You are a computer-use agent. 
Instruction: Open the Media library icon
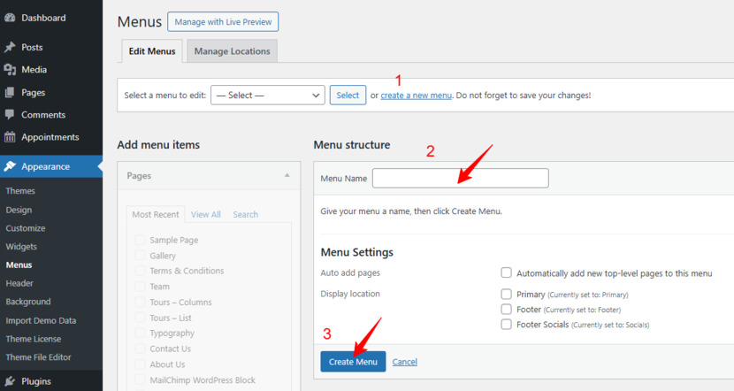pyautogui.click(x=10, y=70)
